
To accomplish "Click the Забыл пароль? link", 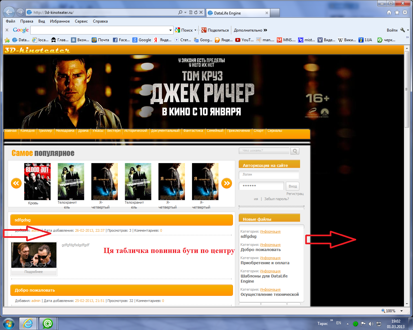I will [x=277, y=199].
